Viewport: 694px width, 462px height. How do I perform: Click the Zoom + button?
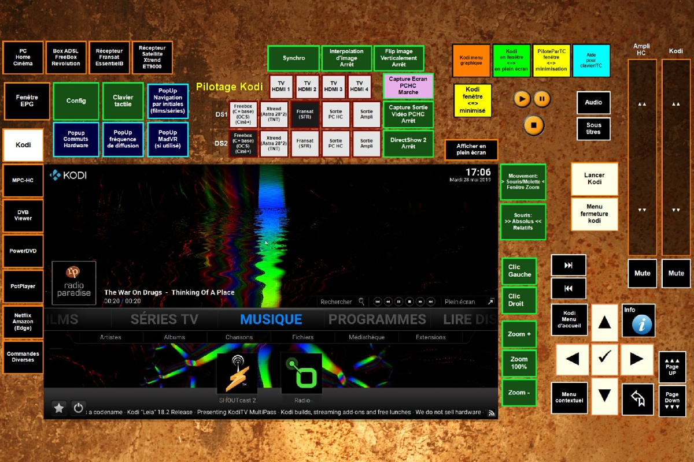point(519,334)
